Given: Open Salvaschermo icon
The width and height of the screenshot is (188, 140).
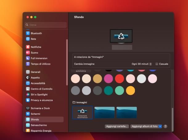Looking at the screenshot, I should 28,125.
